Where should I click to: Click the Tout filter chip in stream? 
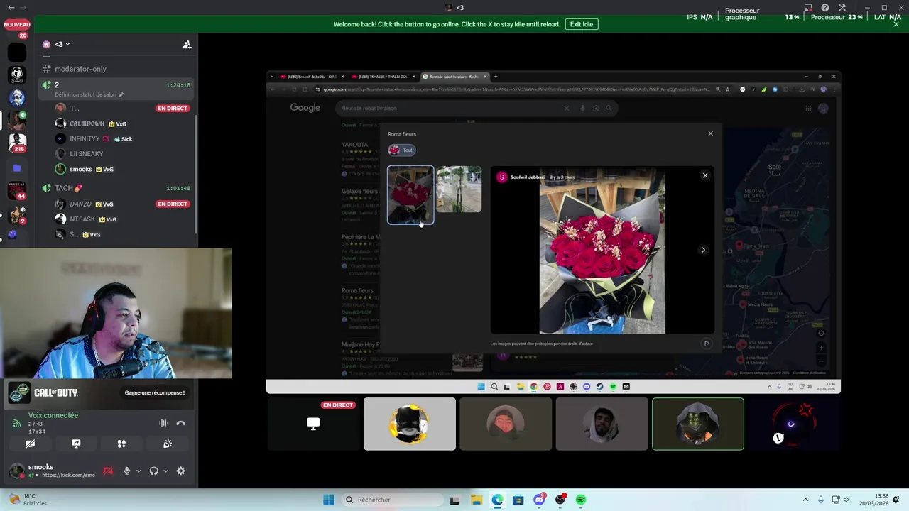(401, 150)
